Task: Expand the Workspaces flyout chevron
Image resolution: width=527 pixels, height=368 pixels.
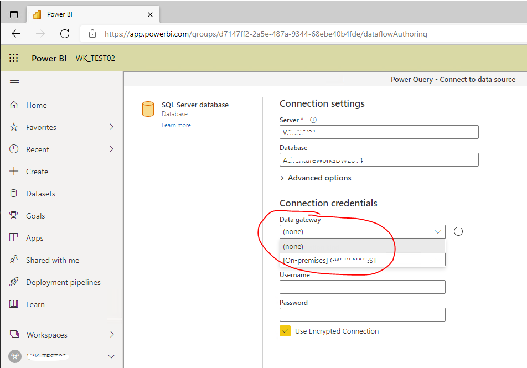Action: (x=112, y=334)
